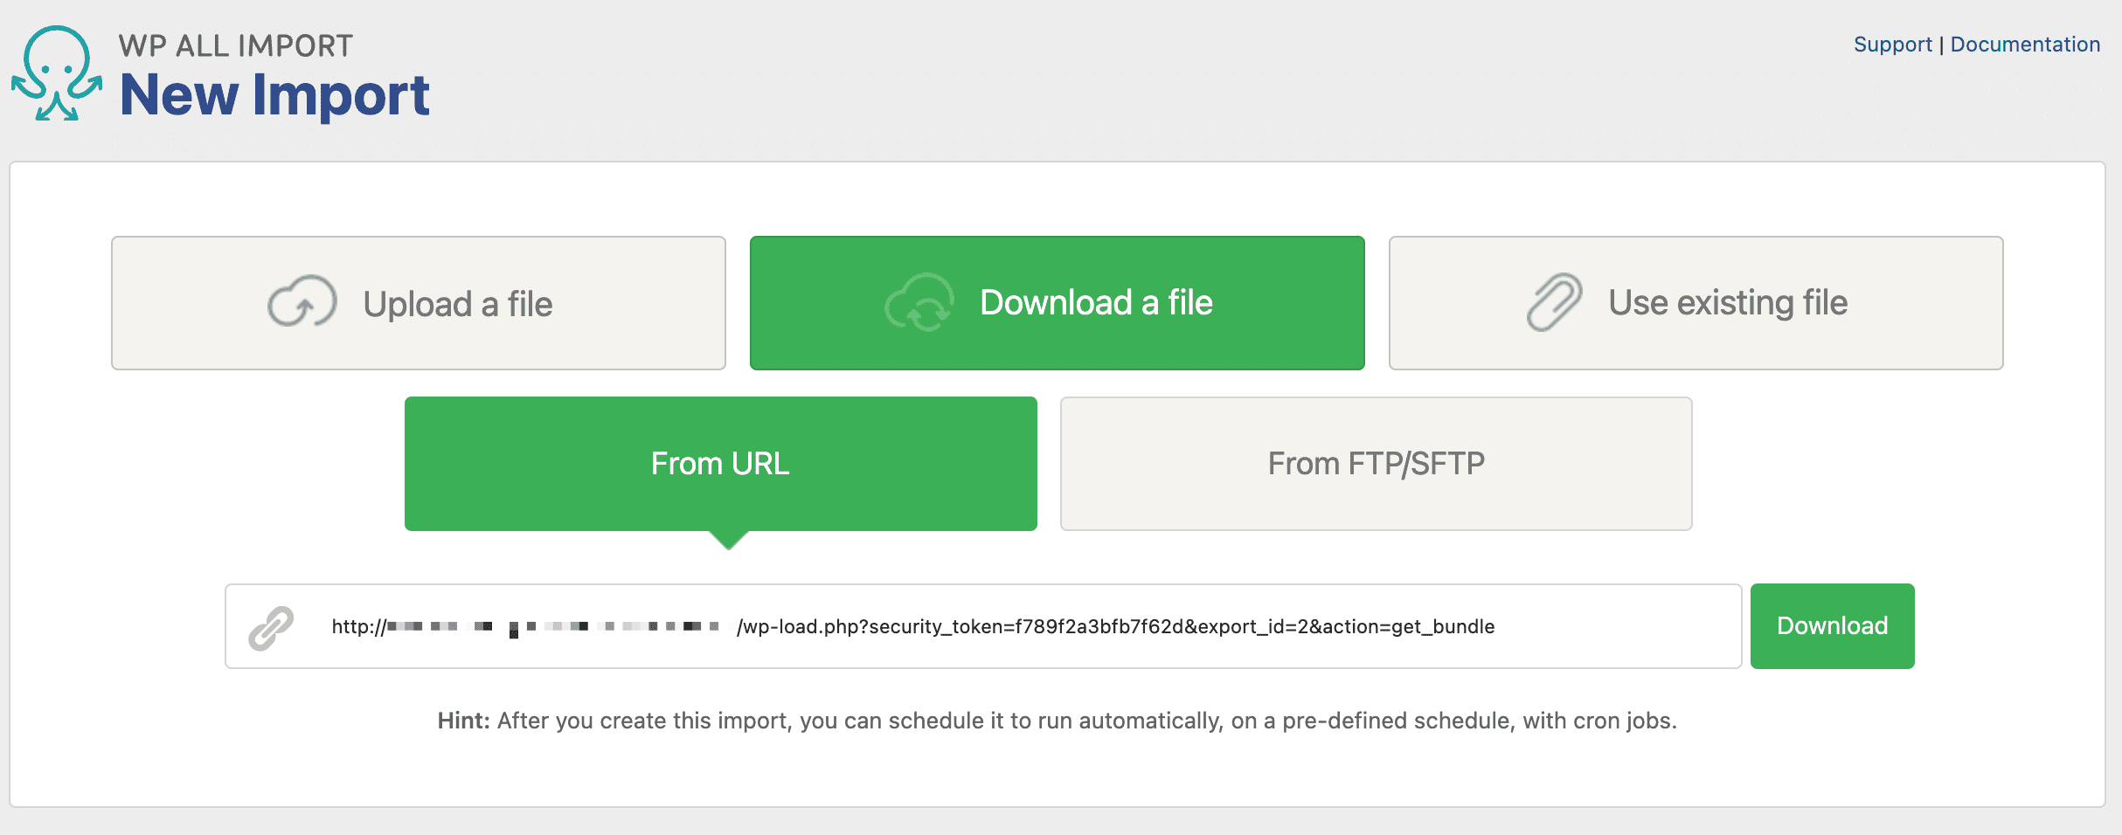Click the chain link icon in URL field
This screenshot has height=835, width=2122.
click(x=271, y=627)
